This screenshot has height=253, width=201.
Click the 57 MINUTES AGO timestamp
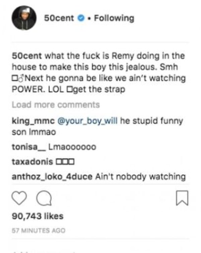pyautogui.click(x=39, y=230)
